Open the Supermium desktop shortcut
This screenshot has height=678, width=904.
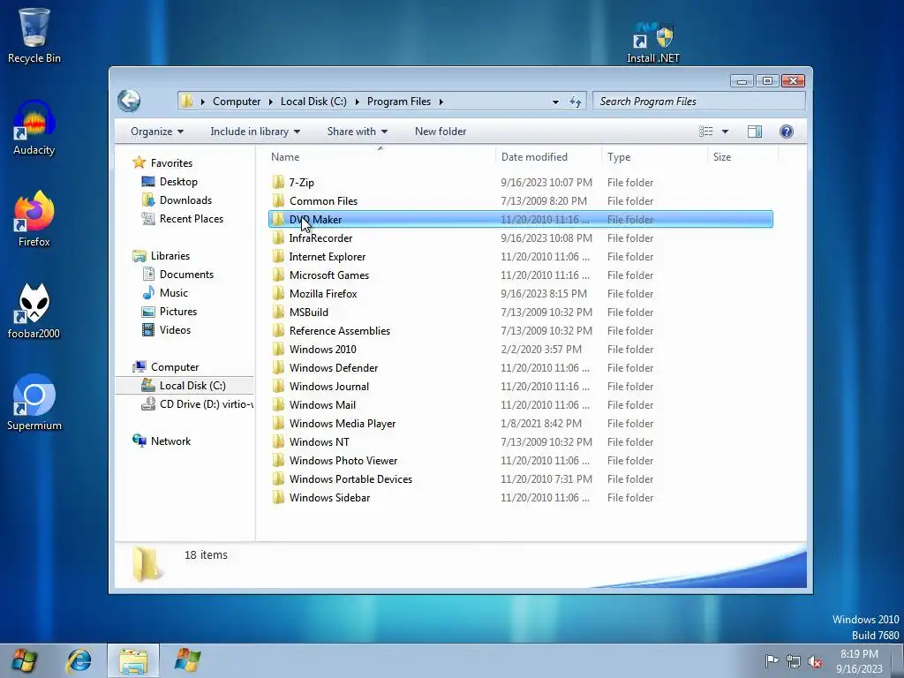34,403
